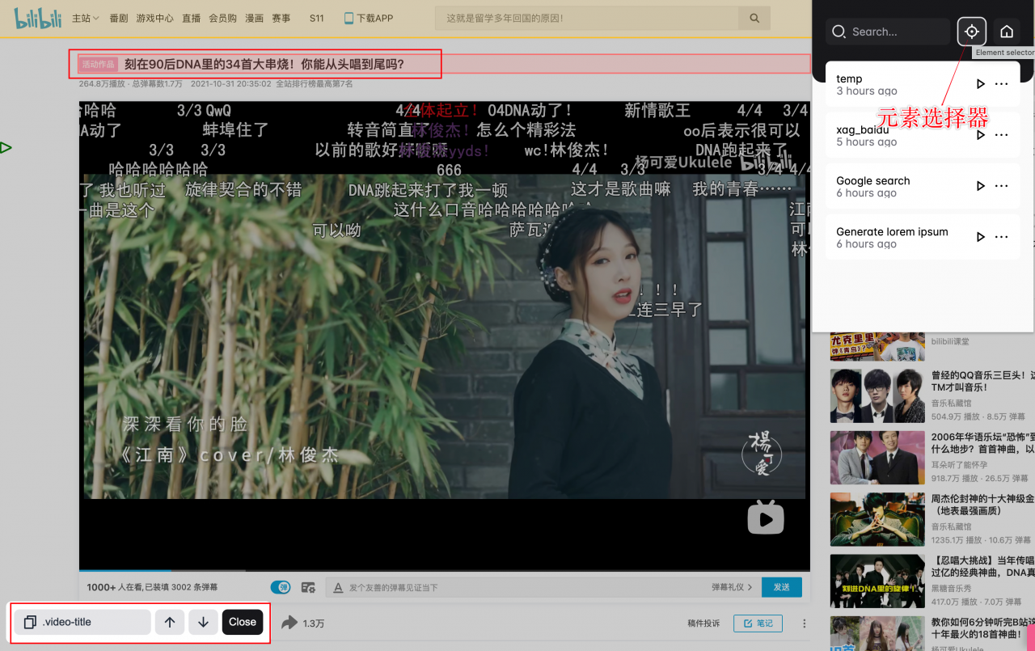The image size is (1035, 651).
Task: Run the xag_baidu workflow
Action: 980,135
